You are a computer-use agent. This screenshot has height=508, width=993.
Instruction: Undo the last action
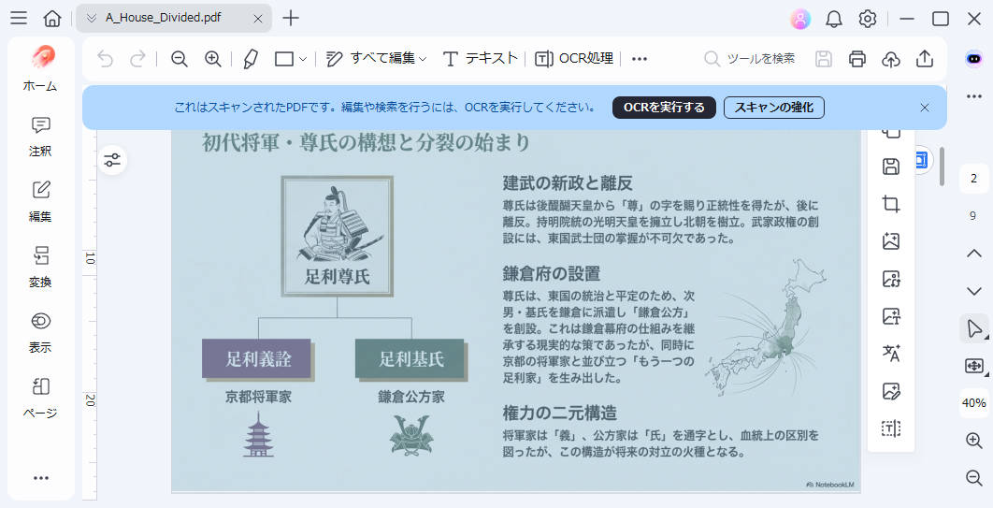coord(105,59)
